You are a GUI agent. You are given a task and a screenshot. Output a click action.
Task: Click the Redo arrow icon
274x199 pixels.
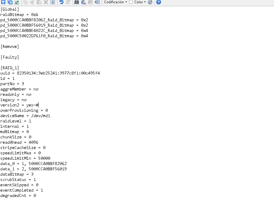(x=68, y=2)
